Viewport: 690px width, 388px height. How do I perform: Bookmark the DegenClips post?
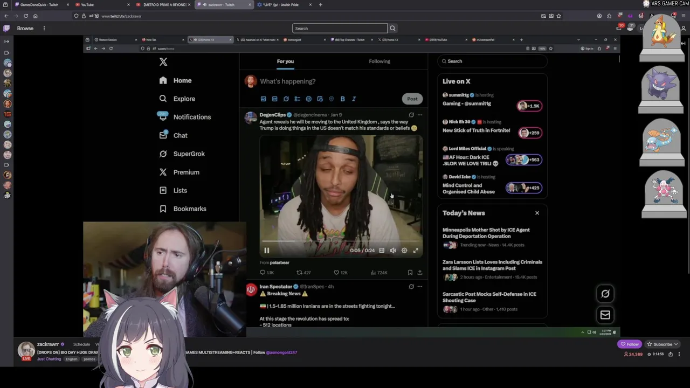point(410,273)
